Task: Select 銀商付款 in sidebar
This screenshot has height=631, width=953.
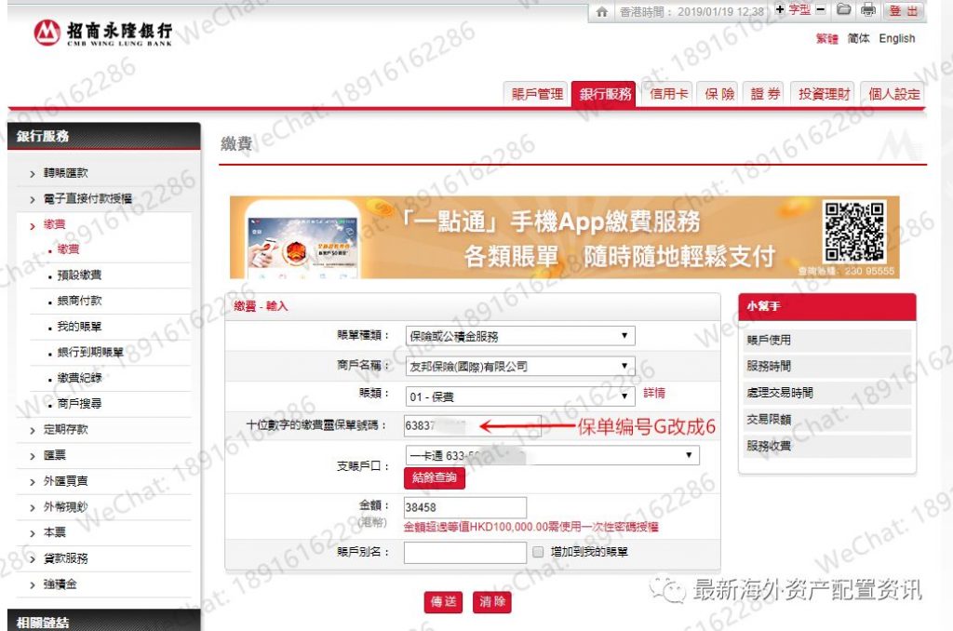Action: click(x=79, y=301)
